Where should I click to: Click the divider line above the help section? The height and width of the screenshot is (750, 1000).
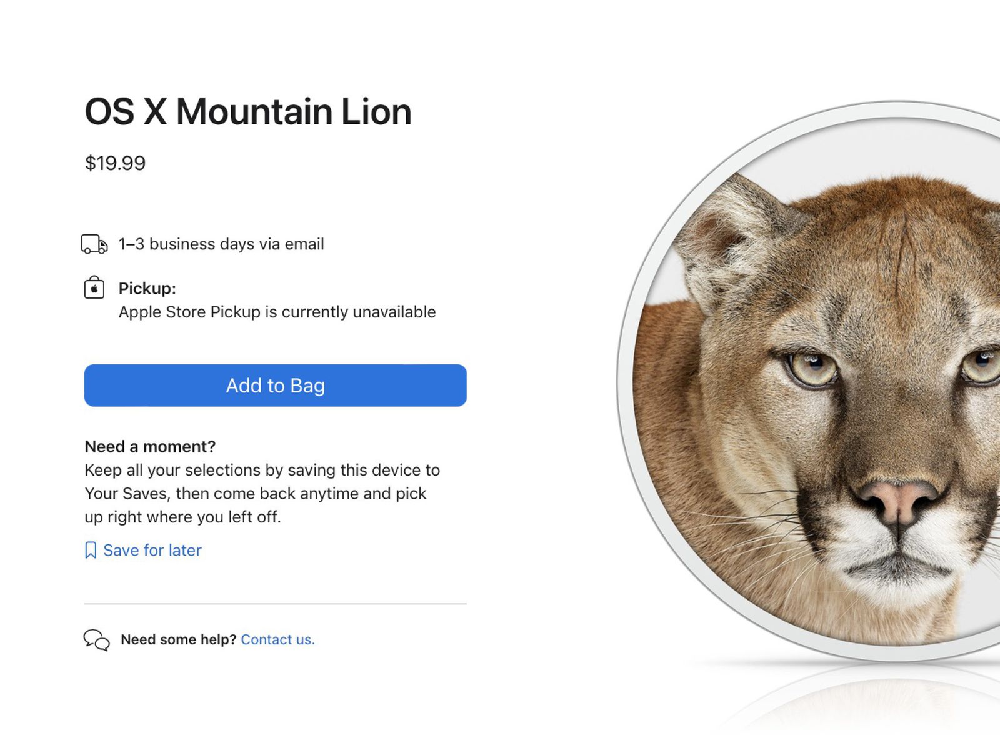pos(275,604)
